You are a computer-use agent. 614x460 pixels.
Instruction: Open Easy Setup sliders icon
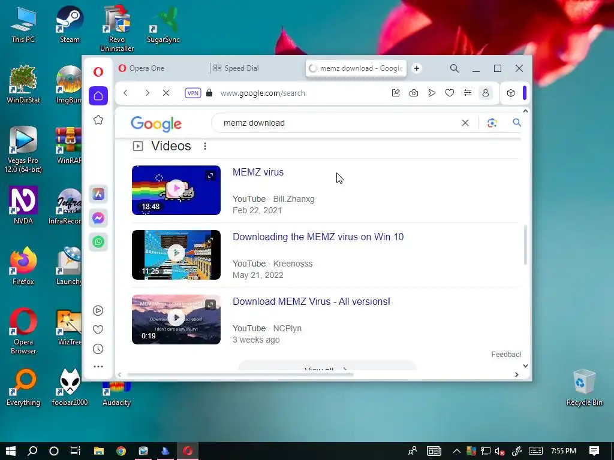468,93
